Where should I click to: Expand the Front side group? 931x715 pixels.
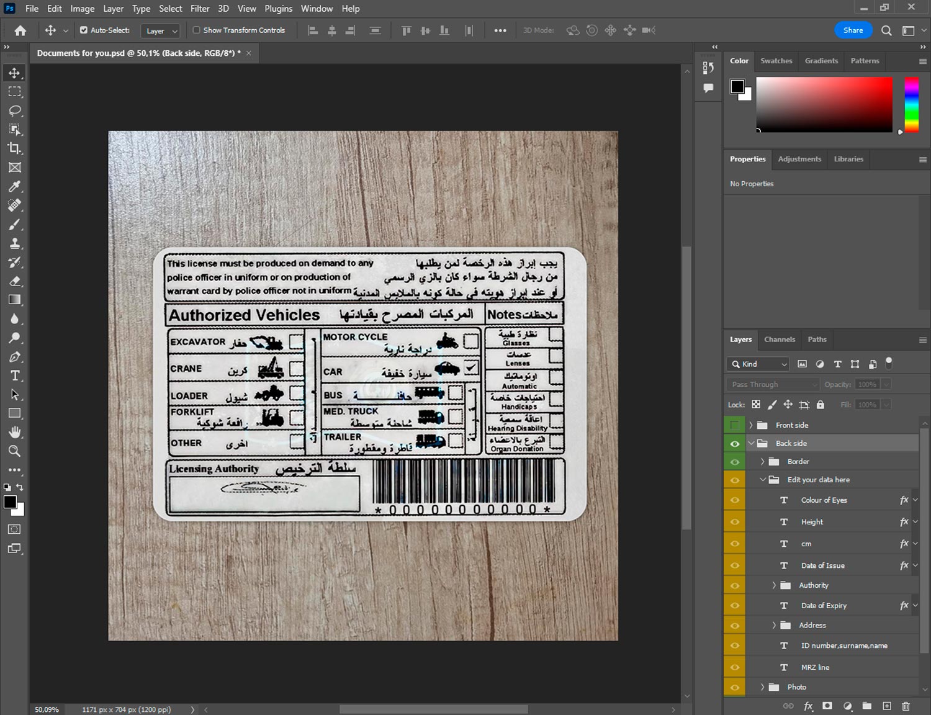click(x=750, y=425)
